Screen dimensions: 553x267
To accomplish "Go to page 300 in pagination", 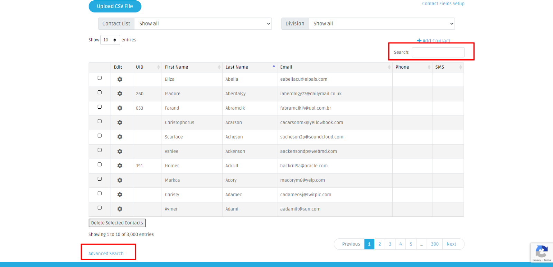I will (x=434, y=244).
